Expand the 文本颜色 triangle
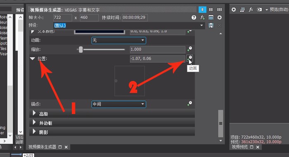The image size is (289, 157). coord(33,31)
